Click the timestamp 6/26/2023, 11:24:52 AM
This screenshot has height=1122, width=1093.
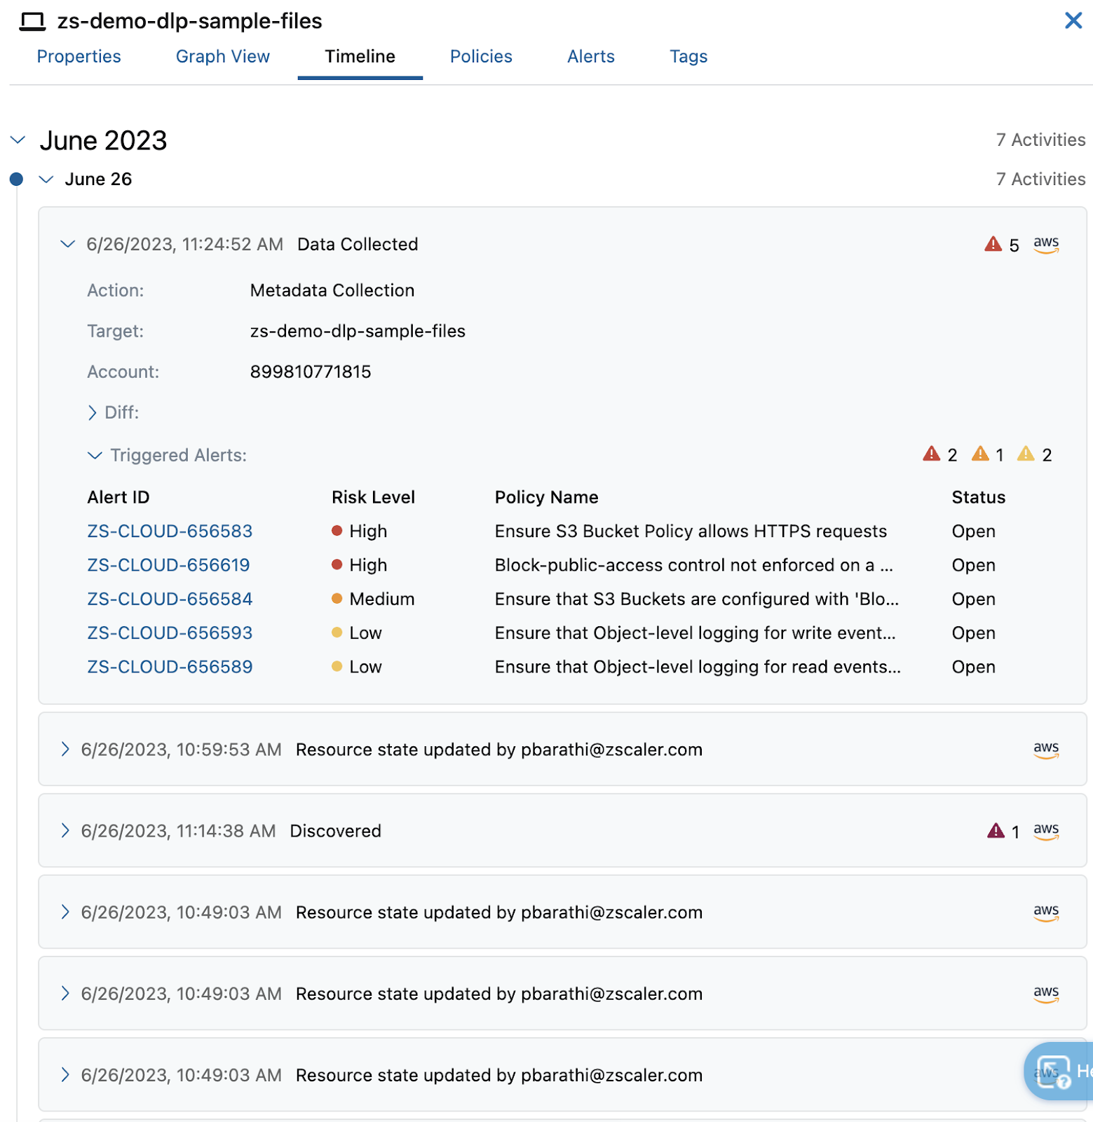[185, 244]
